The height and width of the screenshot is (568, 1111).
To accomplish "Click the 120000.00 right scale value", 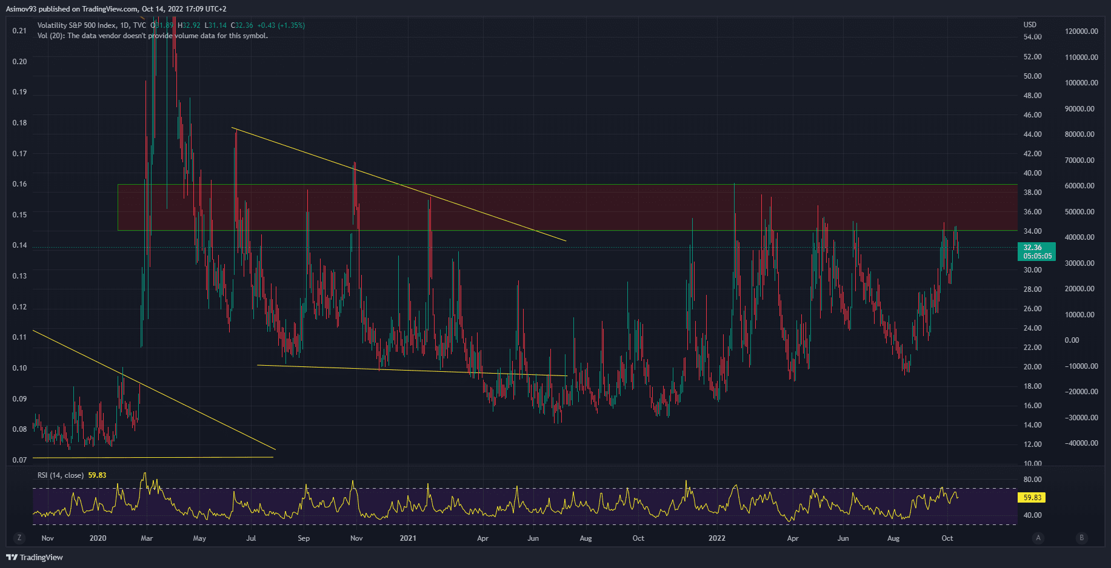I will (1081, 31).
